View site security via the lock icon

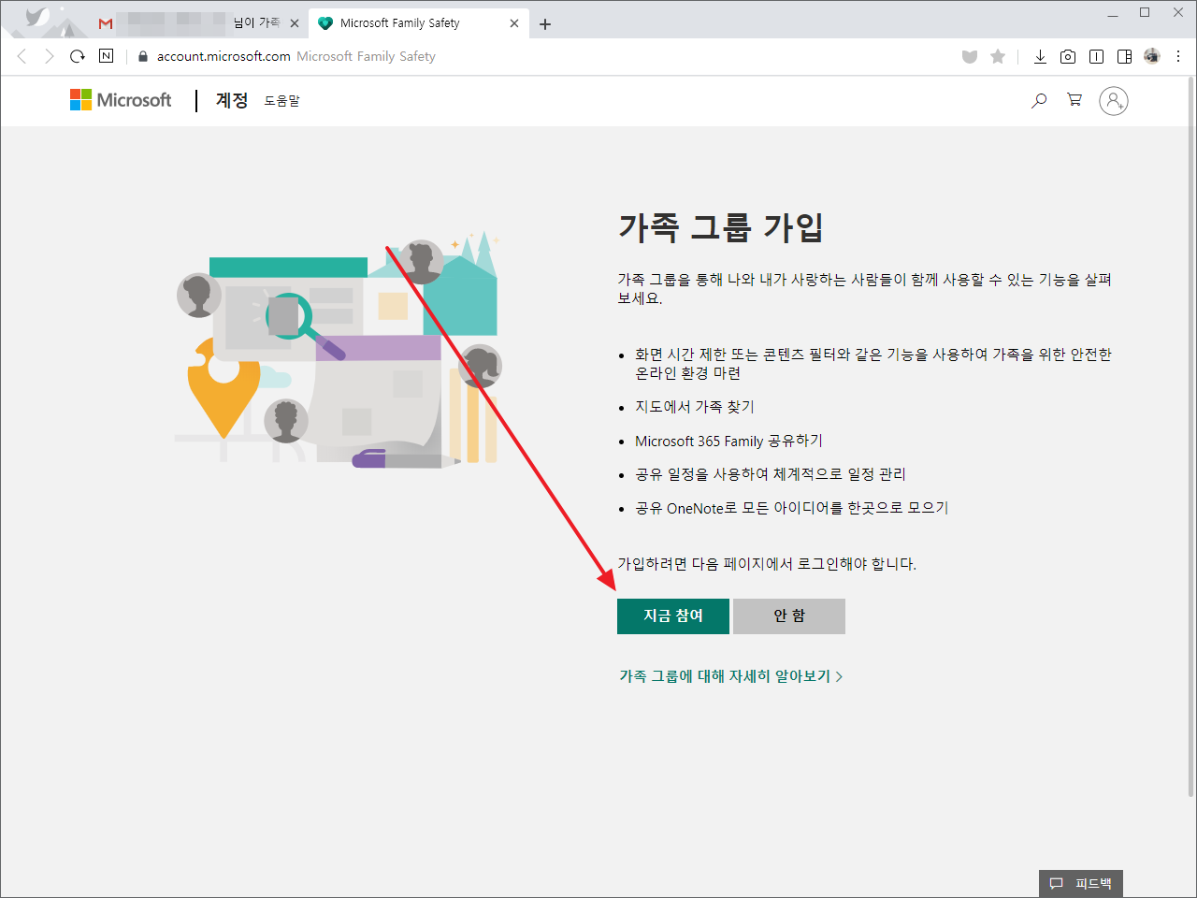pyautogui.click(x=142, y=56)
